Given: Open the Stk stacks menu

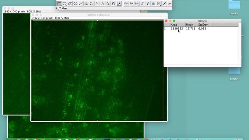Looking at the screenshot, I should pos(132,3).
